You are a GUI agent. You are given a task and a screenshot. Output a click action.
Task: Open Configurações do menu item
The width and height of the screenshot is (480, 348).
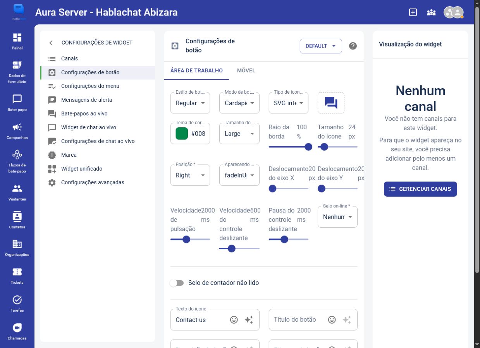tap(98, 86)
